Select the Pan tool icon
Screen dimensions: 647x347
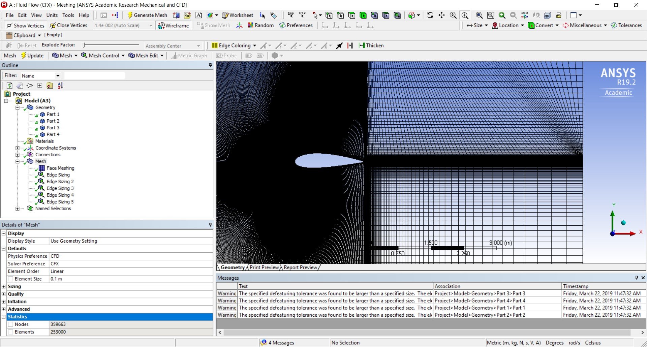tap(441, 15)
